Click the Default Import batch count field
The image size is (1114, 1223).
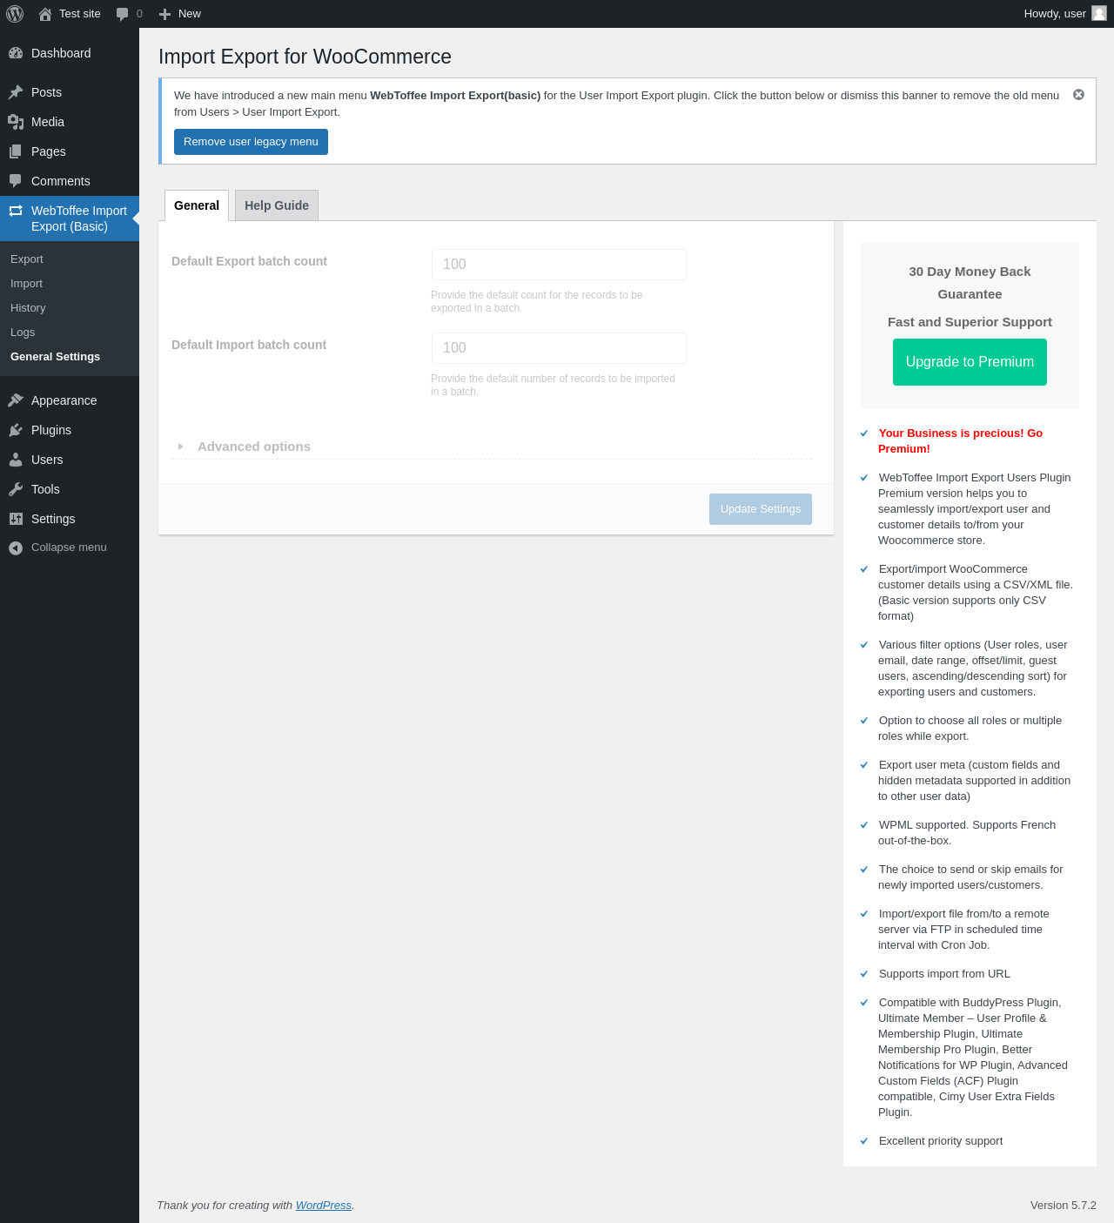click(x=559, y=348)
